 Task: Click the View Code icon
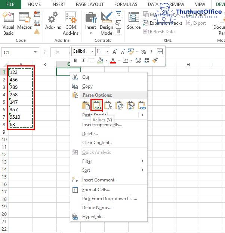118,23
